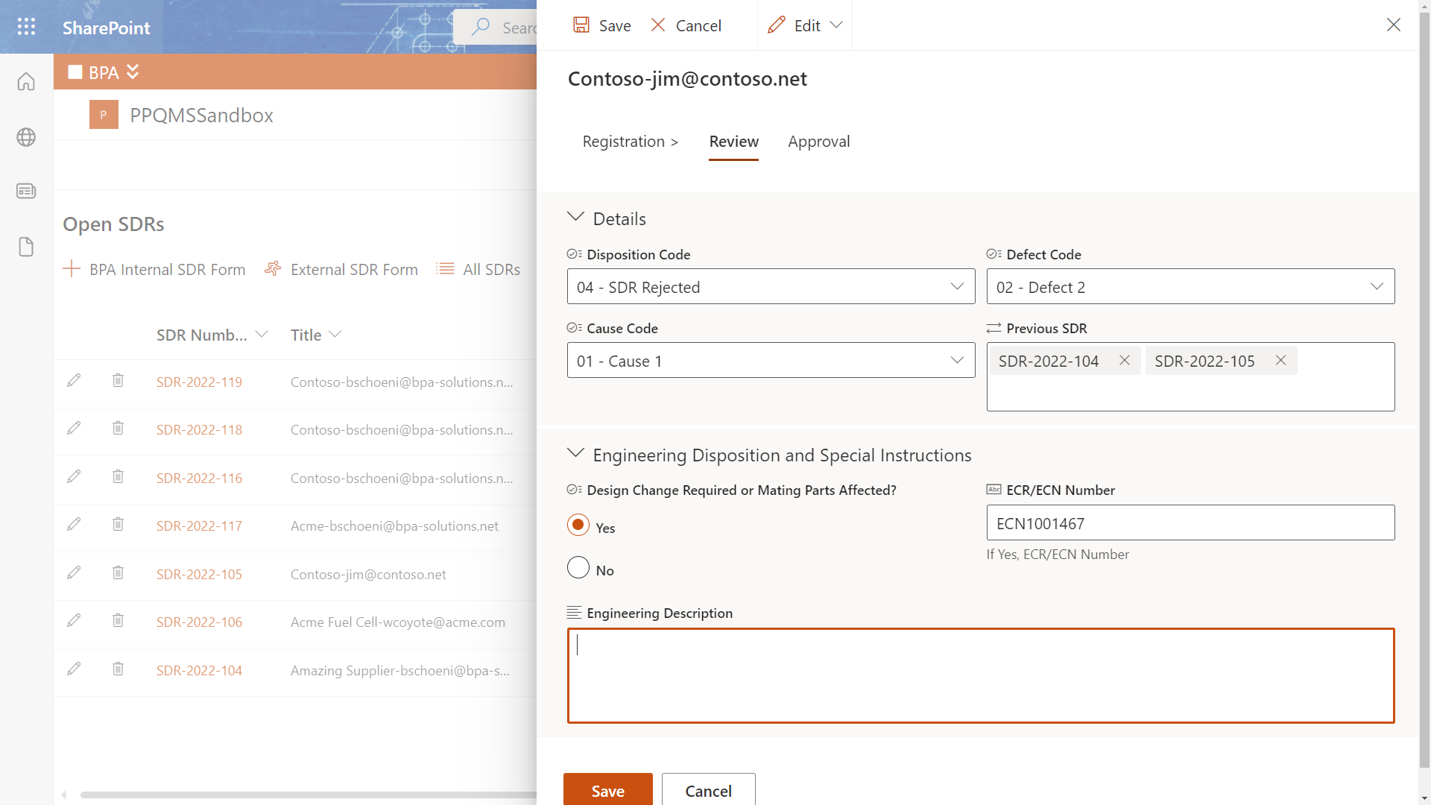Click Save in the top toolbar
This screenshot has height=805, width=1431.
click(x=602, y=25)
